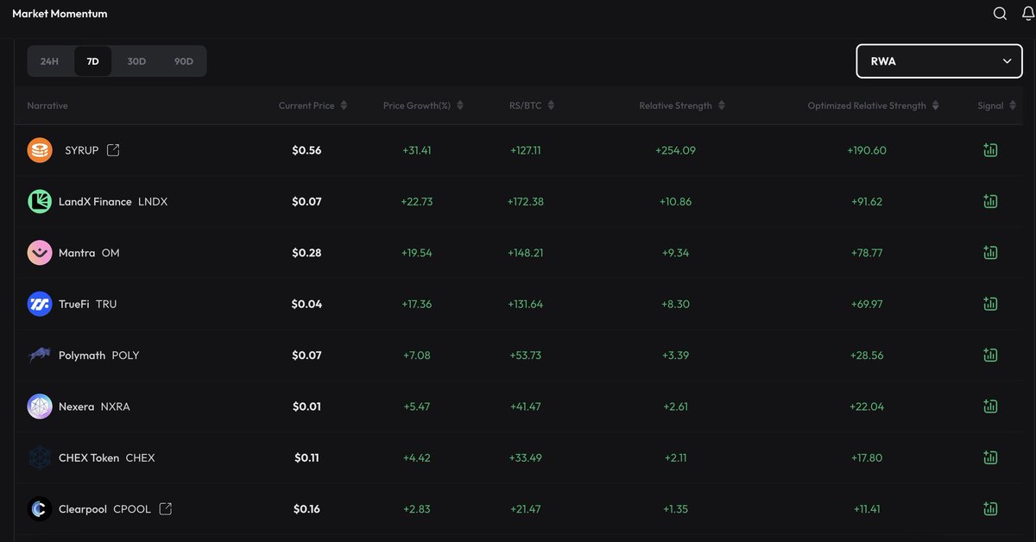Open signal chart icon for LandX Finance
1036x542 pixels.
(990, 201)
